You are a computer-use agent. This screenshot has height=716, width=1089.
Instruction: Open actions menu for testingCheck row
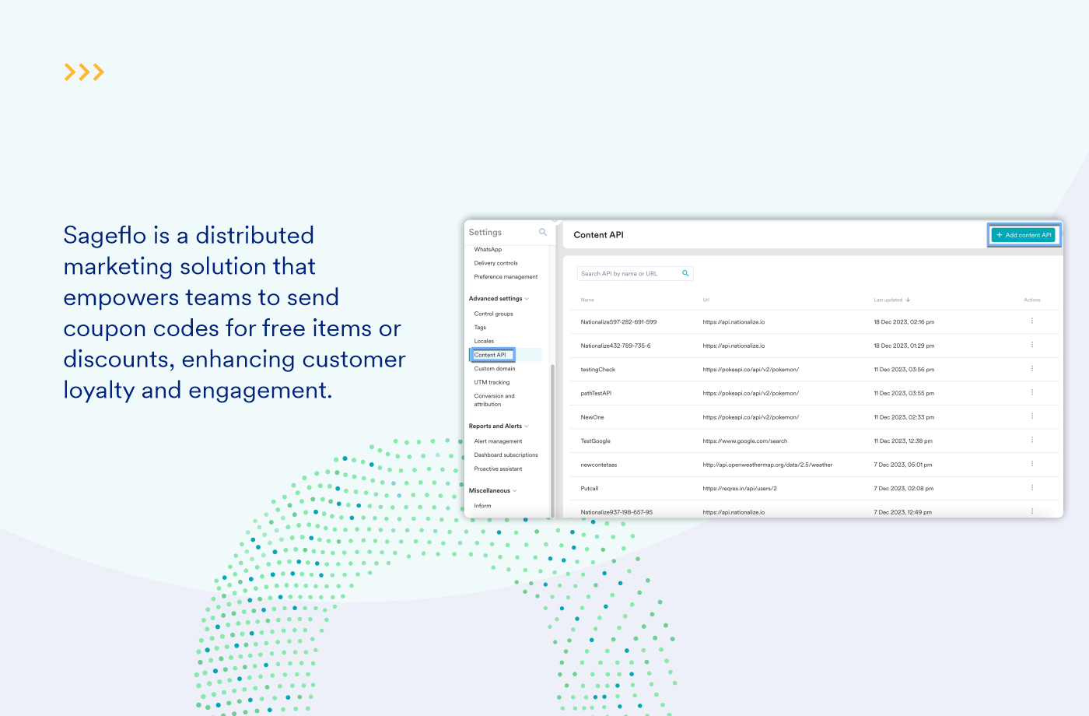click(1032, 369)
